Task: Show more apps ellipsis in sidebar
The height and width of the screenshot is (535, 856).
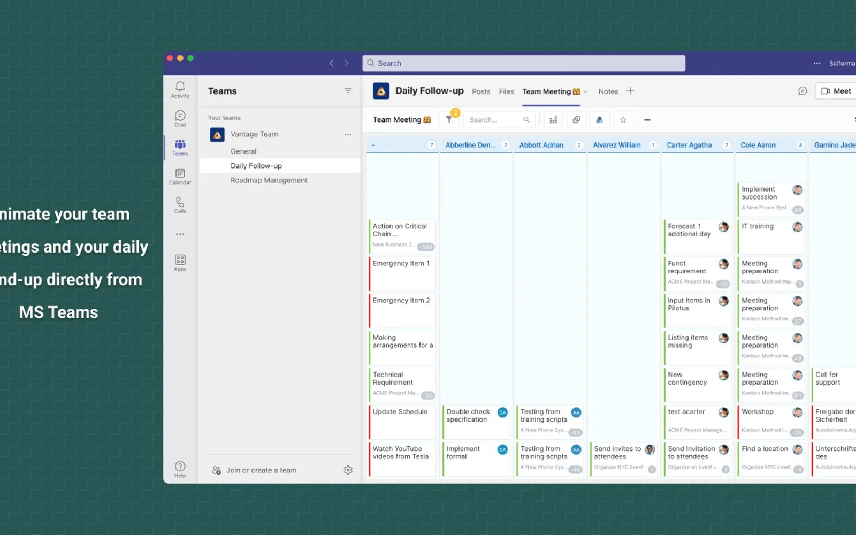Action: 180,234
